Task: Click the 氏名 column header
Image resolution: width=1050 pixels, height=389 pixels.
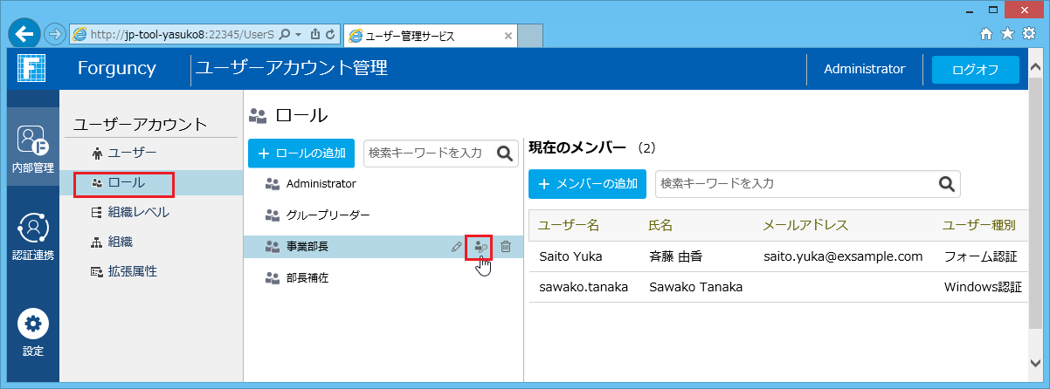Action: (660, 225)
